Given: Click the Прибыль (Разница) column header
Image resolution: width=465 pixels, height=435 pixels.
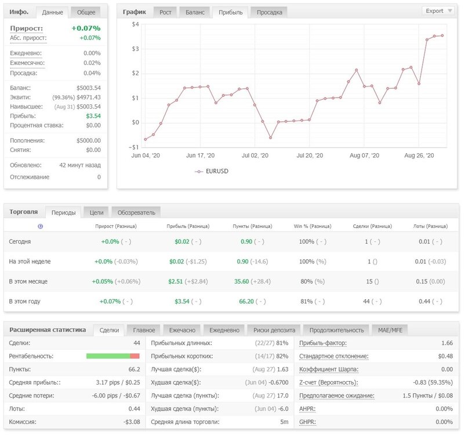Looking at the screenshot, I should tap(188, 226).
